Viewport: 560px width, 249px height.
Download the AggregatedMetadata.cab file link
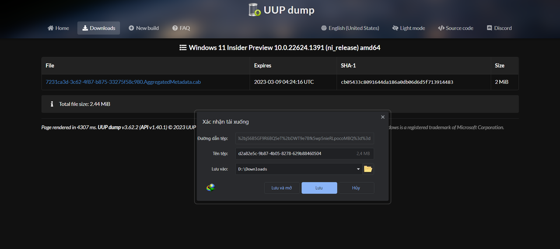[123, 82]
